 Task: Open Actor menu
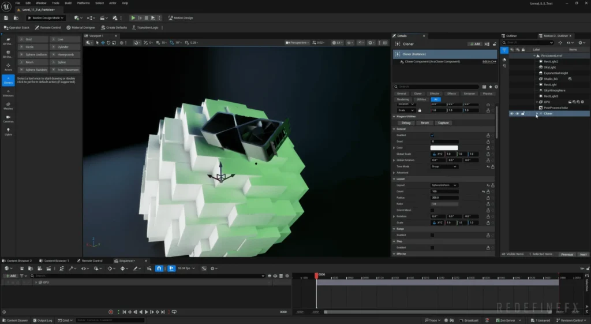click(x=113, y=3)
